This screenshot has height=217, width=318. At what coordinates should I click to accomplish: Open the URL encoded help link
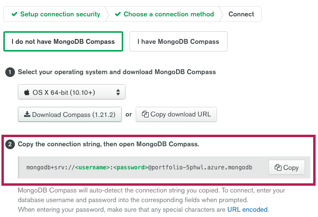tap(247, 209)
